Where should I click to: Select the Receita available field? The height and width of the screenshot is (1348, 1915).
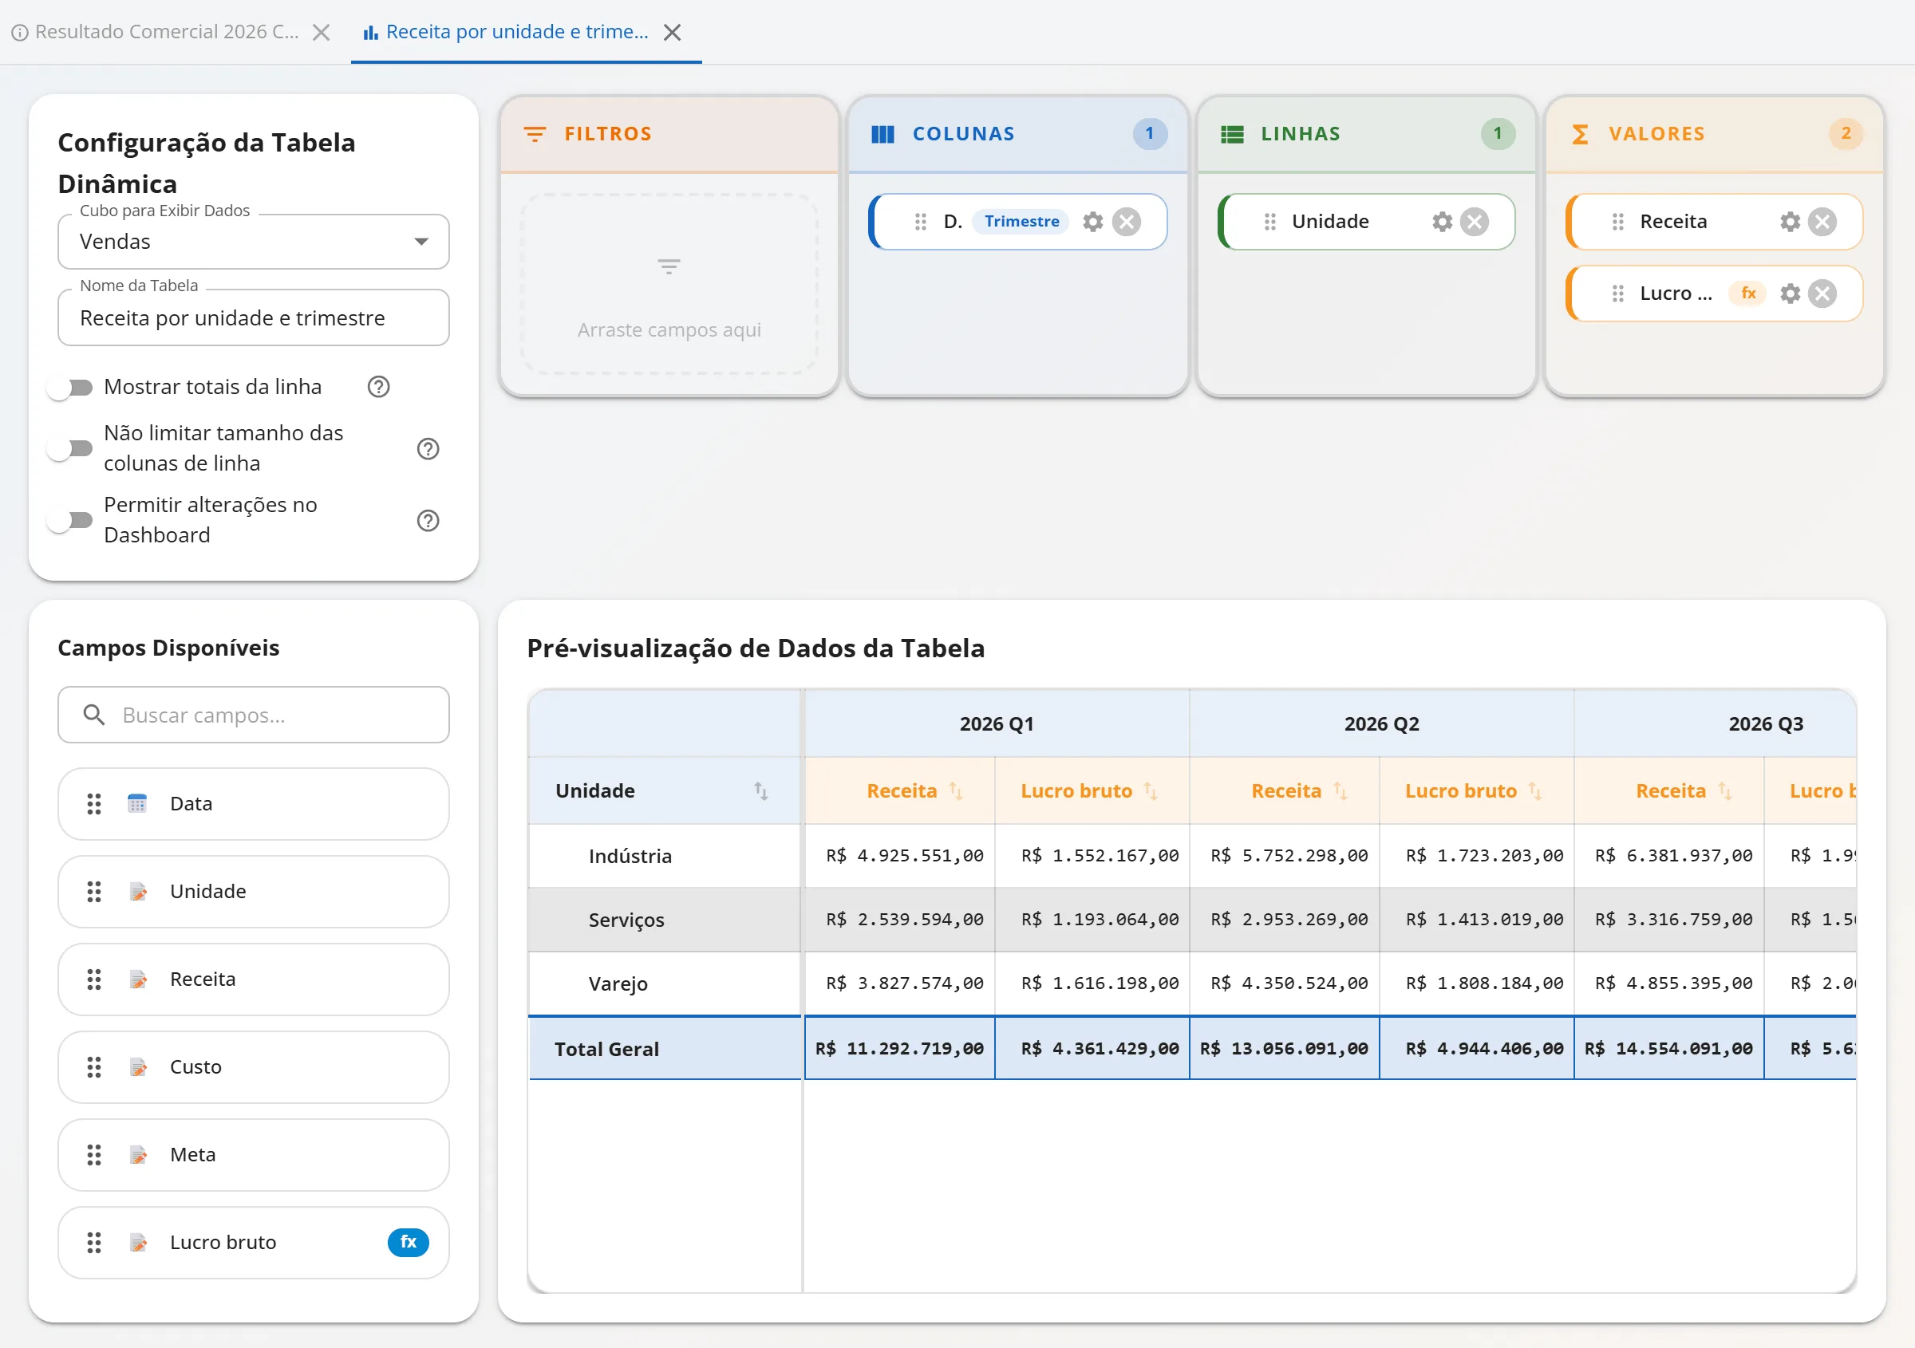point(254,979)
